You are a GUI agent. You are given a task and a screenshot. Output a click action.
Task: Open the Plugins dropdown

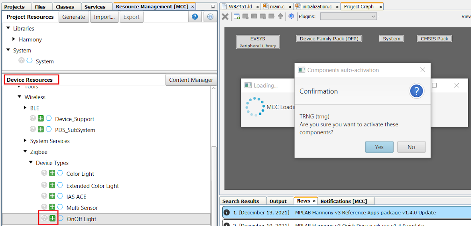click(x=348, y=16)
